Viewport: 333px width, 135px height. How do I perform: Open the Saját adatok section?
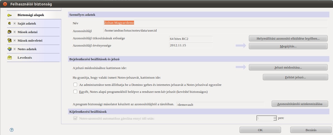tap(27, 24)
